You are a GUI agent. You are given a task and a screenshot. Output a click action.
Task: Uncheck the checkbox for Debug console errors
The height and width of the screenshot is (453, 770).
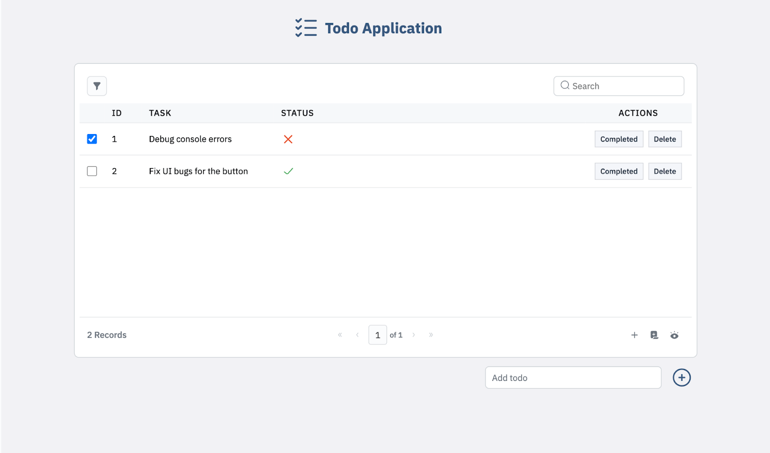[x=91, y=139]
